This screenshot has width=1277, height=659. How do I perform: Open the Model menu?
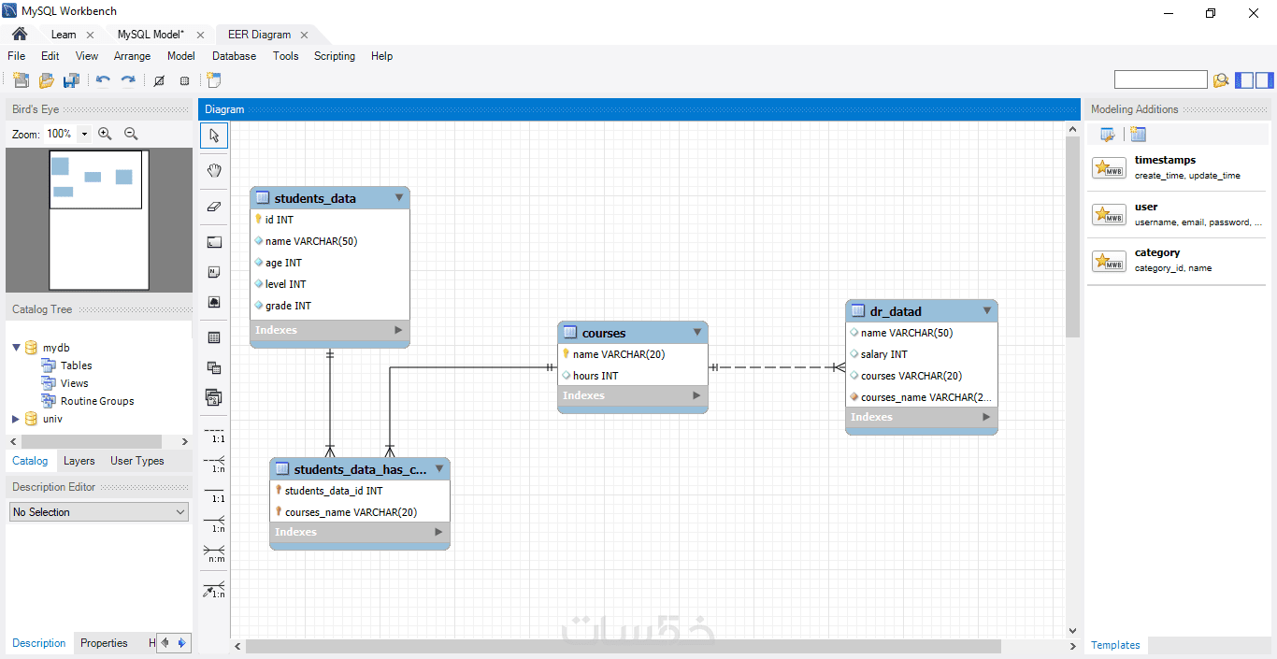[x=181, y=56]
